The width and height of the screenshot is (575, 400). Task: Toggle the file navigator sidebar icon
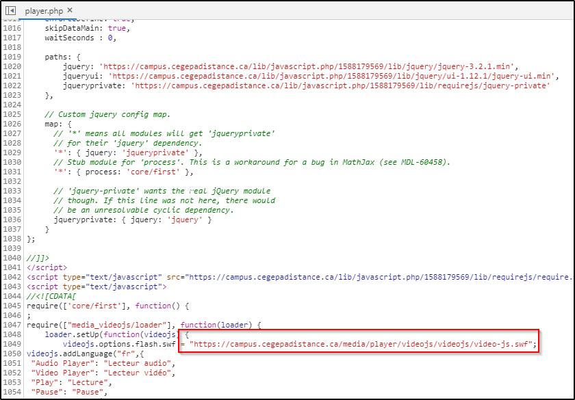11,11
